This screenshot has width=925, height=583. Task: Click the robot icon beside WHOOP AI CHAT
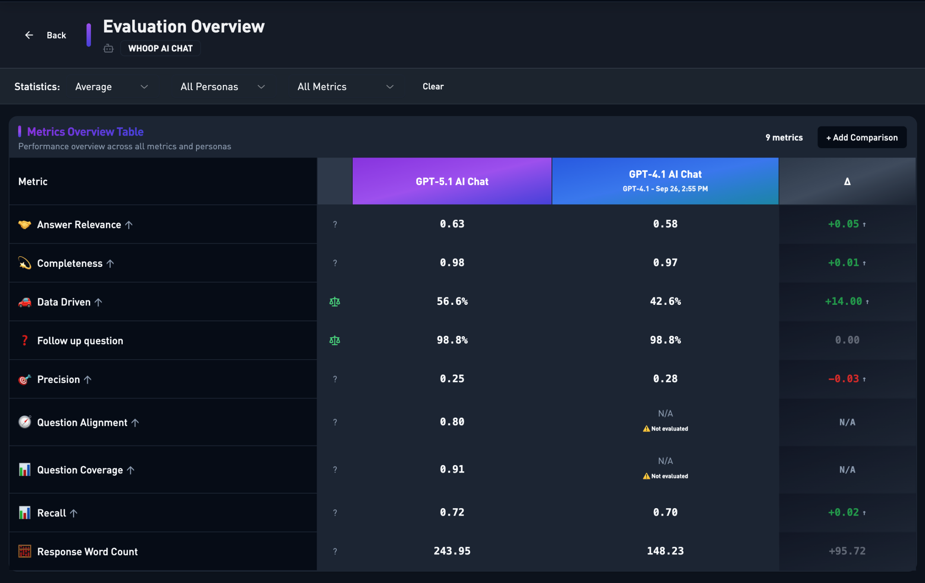[108, 49]
